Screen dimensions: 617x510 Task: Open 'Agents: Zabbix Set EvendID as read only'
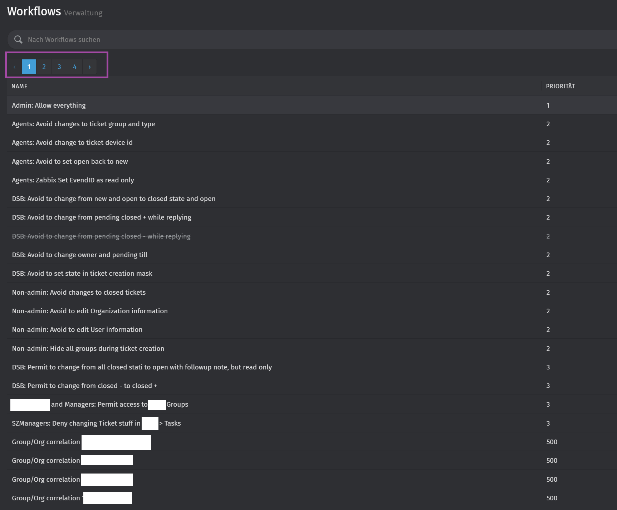pos(73,180)
